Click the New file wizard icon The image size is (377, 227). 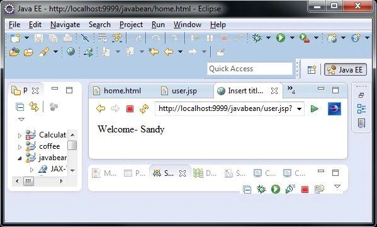(15, 38)
